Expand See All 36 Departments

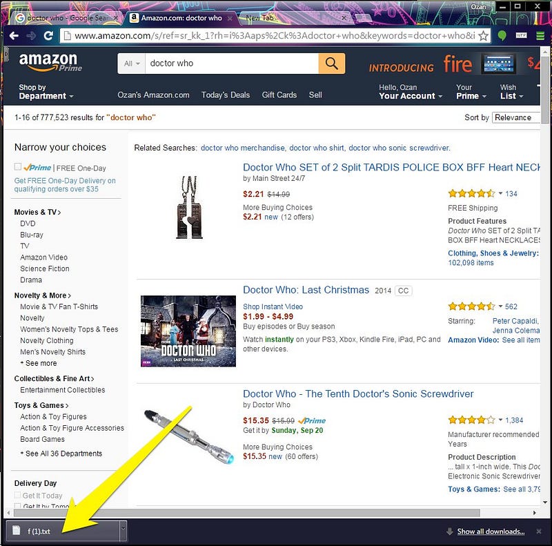tap(61, 454)
